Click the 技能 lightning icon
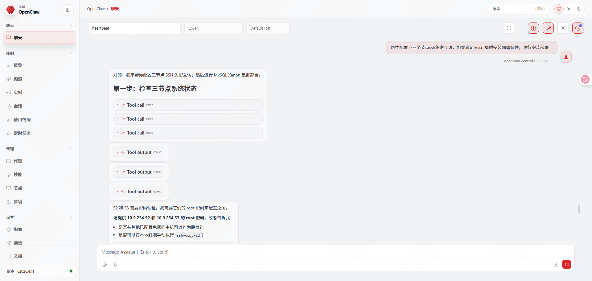This screenshot has width=592, height=281. coord(9,175)
